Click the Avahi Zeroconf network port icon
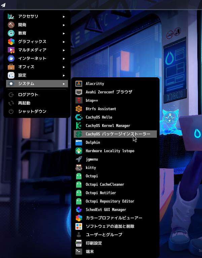Screen dimensions: 202x258 point(79,92)
